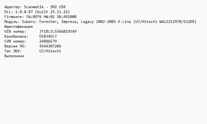This screenshot has height=124, width=207.
Task: Select the VIN value JF1BL5LS56G019349
Action: pos(58,32)
